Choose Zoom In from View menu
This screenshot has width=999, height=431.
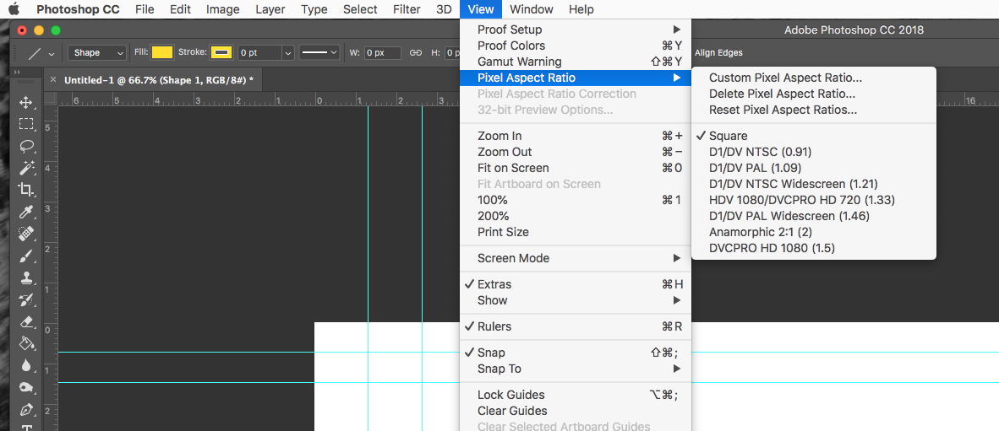pos(576,136)
